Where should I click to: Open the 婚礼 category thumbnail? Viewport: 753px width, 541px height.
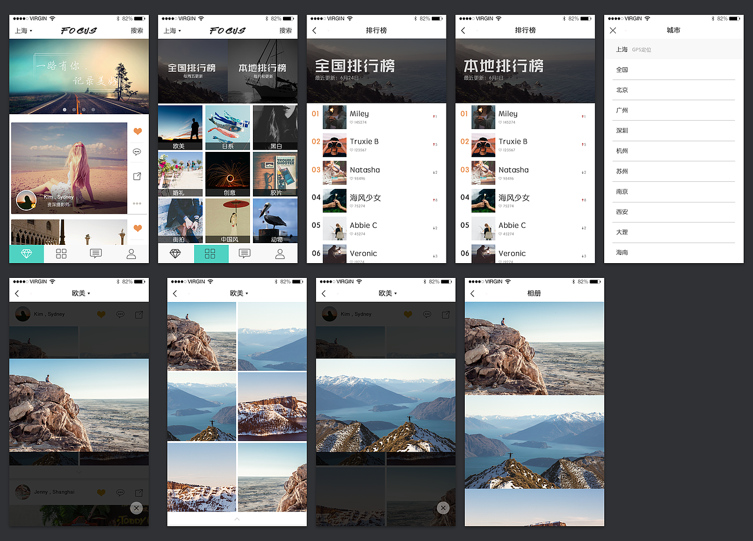click(x=180, y=174)
